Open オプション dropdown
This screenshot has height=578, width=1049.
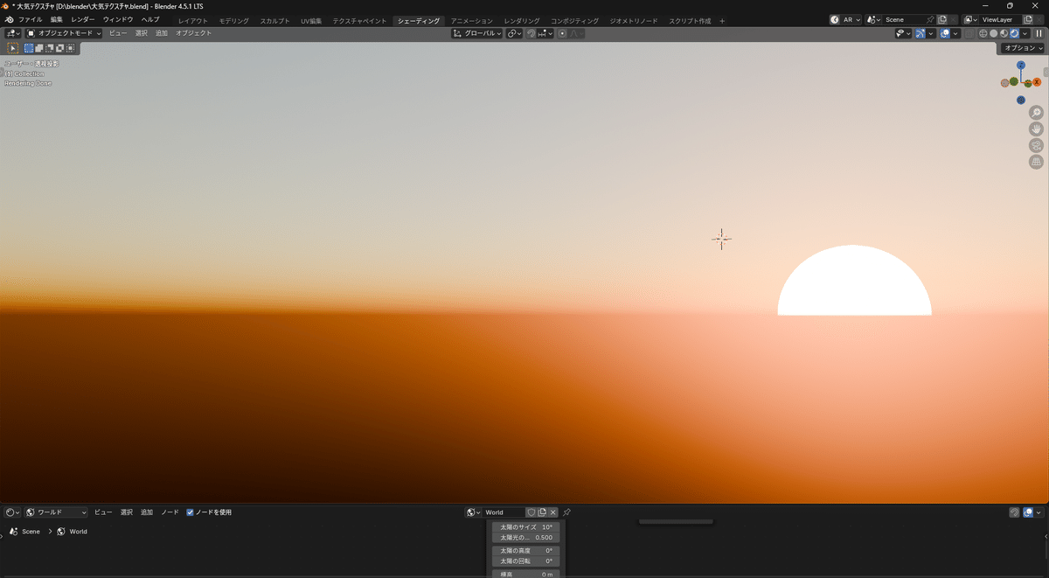point(1023,48)
